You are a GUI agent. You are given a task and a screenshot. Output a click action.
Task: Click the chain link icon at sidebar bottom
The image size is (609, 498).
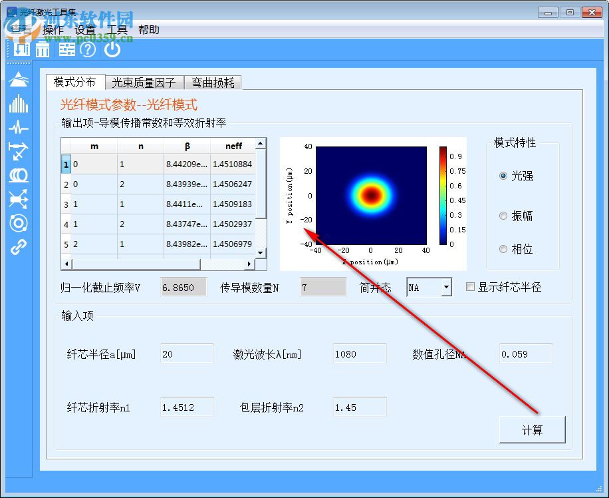pos(18,248)
